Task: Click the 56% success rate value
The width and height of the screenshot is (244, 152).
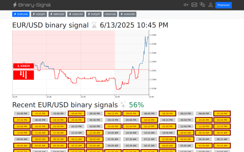Action: [136, 105]
